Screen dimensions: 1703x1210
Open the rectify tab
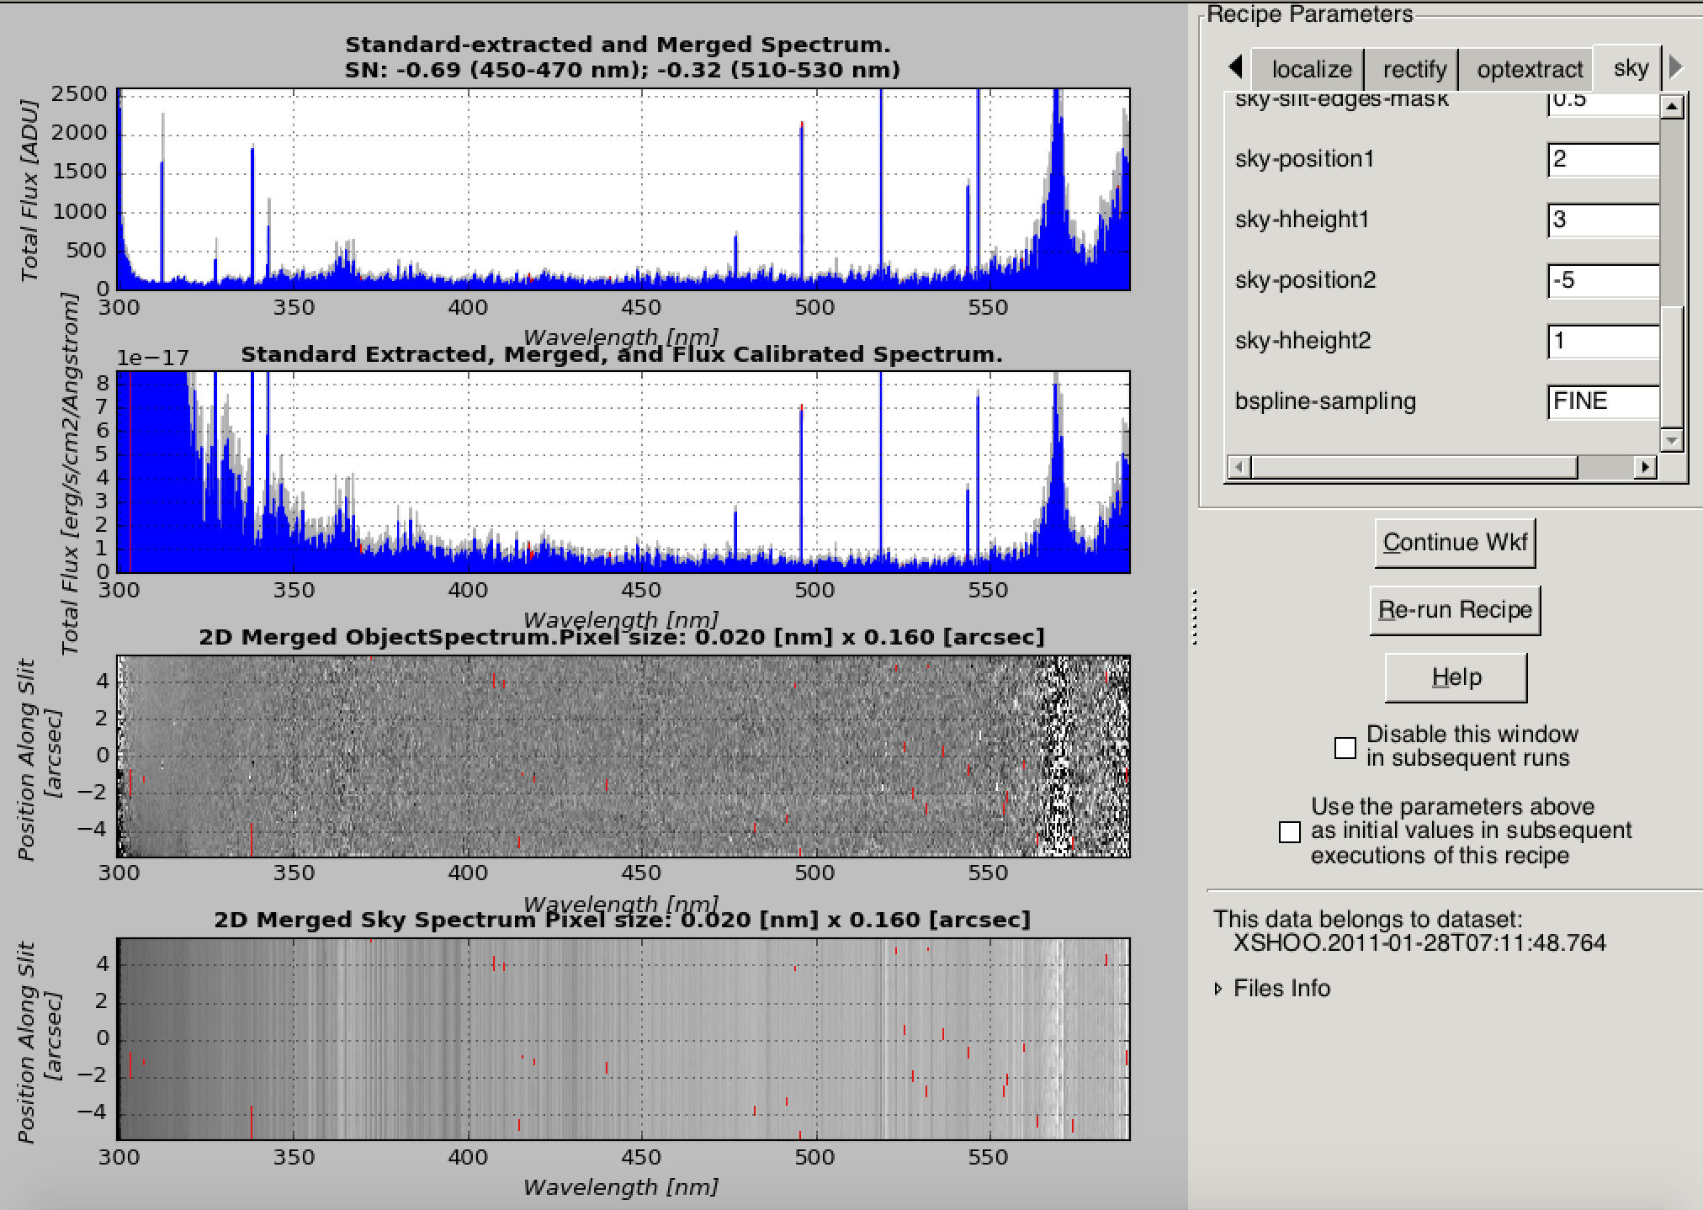(x=1414, y=70)
